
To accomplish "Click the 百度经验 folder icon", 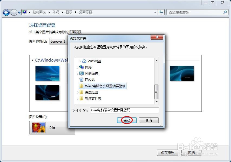I will coord(82,92).
